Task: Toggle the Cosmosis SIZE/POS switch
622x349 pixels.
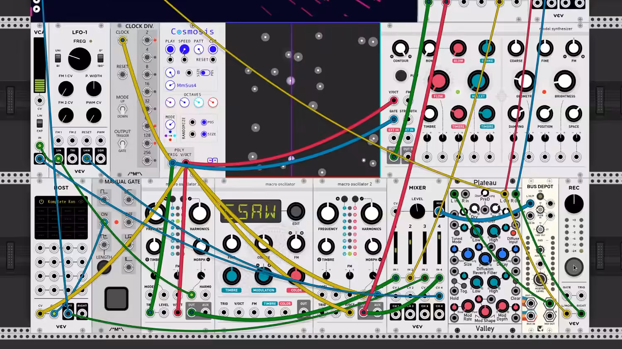Action: pos(205,73)
